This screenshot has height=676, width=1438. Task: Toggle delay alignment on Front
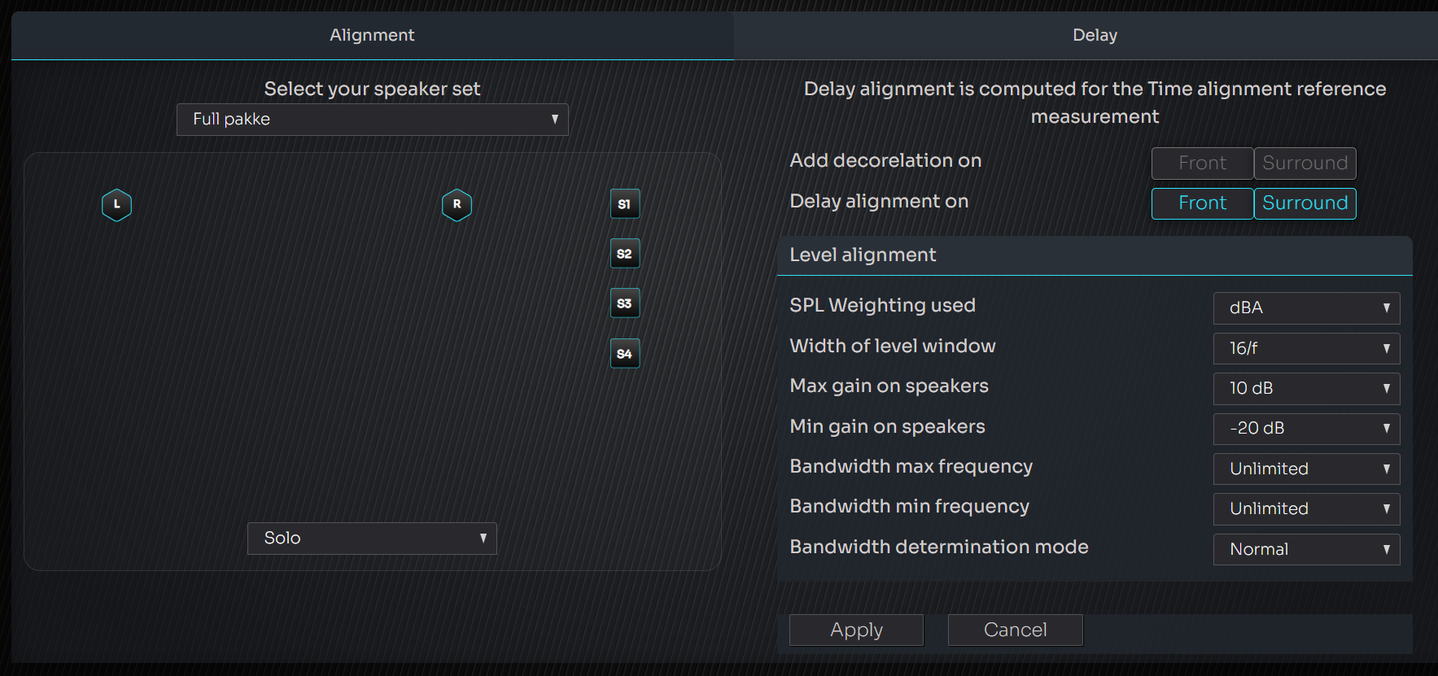[1201, 203]
